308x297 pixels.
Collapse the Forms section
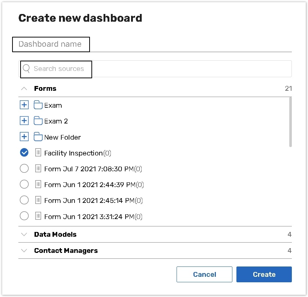pyautogui.click(x=24, y=89)
